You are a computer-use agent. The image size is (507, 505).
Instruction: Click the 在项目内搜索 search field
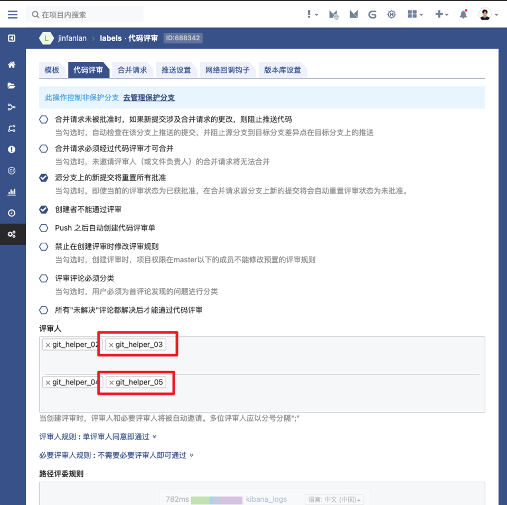click(x=84, y=14)
